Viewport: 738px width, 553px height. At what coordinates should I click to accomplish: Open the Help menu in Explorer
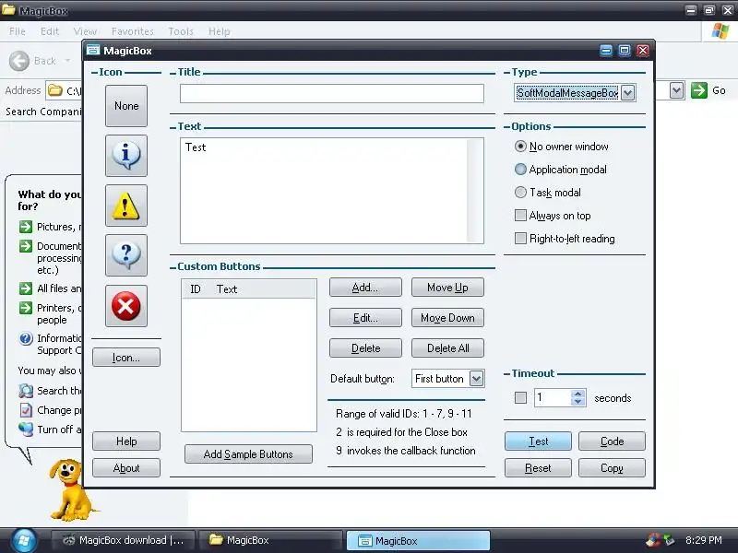[219, 31]
